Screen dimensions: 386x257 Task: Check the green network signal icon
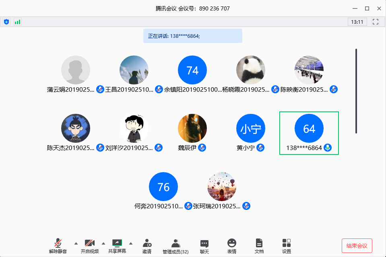tap(17, 22)
